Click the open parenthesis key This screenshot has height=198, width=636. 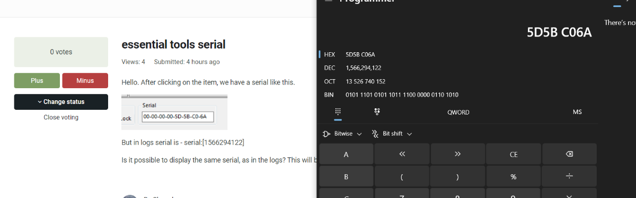click(402, 176)
